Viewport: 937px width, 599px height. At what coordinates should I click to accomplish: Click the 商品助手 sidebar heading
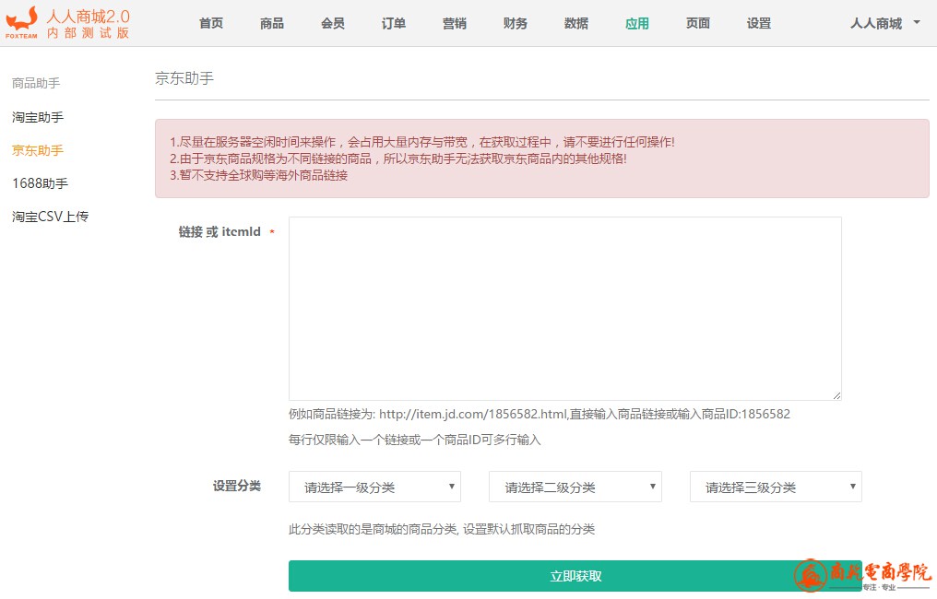(x=36, y=83)
